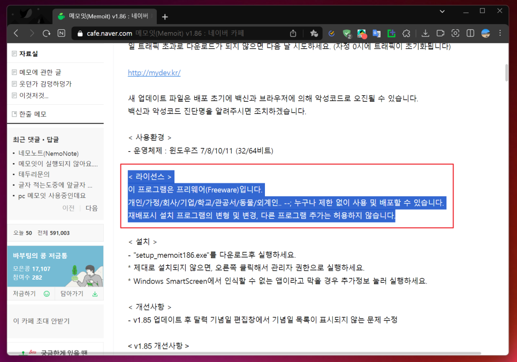This screenshot has height=362, width=517.
Task: Click the 바부팅의 콩 저금통 banner title
Action: (40, 256)
